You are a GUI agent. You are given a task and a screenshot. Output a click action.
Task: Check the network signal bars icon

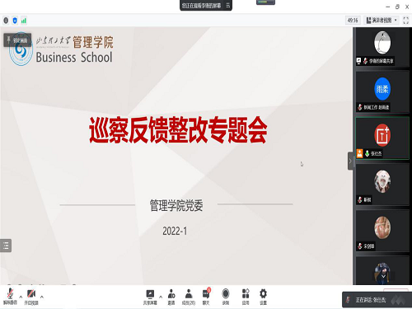tap(24, 21)
